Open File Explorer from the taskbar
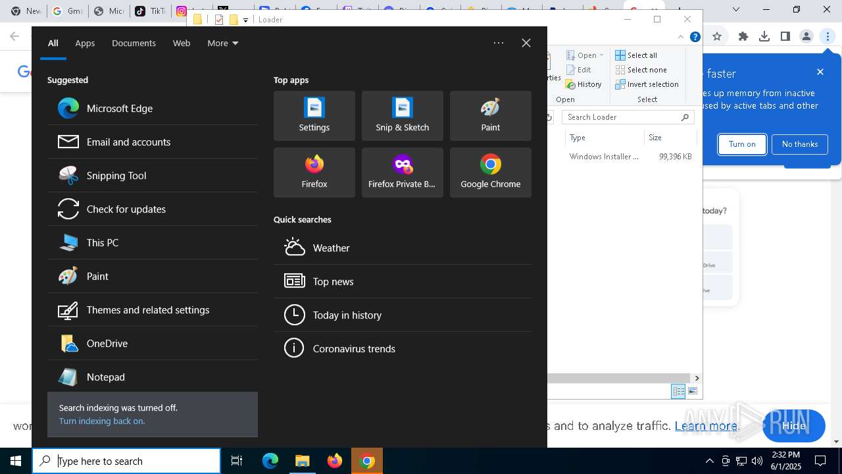Image resolution: width=842 pixels, height=474 pixels. tap(303, 461)
